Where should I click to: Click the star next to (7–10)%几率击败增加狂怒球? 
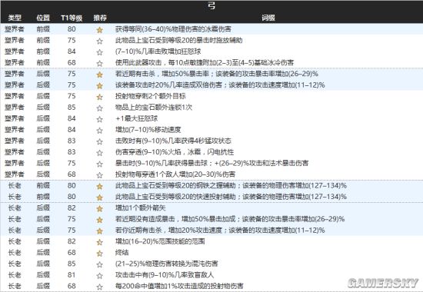point(99,52)
